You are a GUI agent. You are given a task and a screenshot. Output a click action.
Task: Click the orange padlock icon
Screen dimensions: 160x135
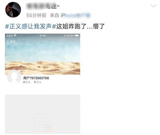[48, 128]
